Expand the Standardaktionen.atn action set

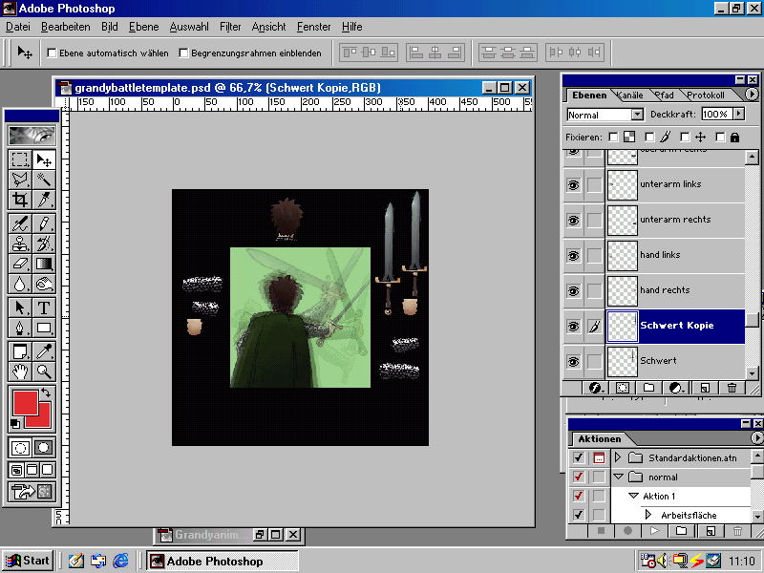click(x=618, y=458)
